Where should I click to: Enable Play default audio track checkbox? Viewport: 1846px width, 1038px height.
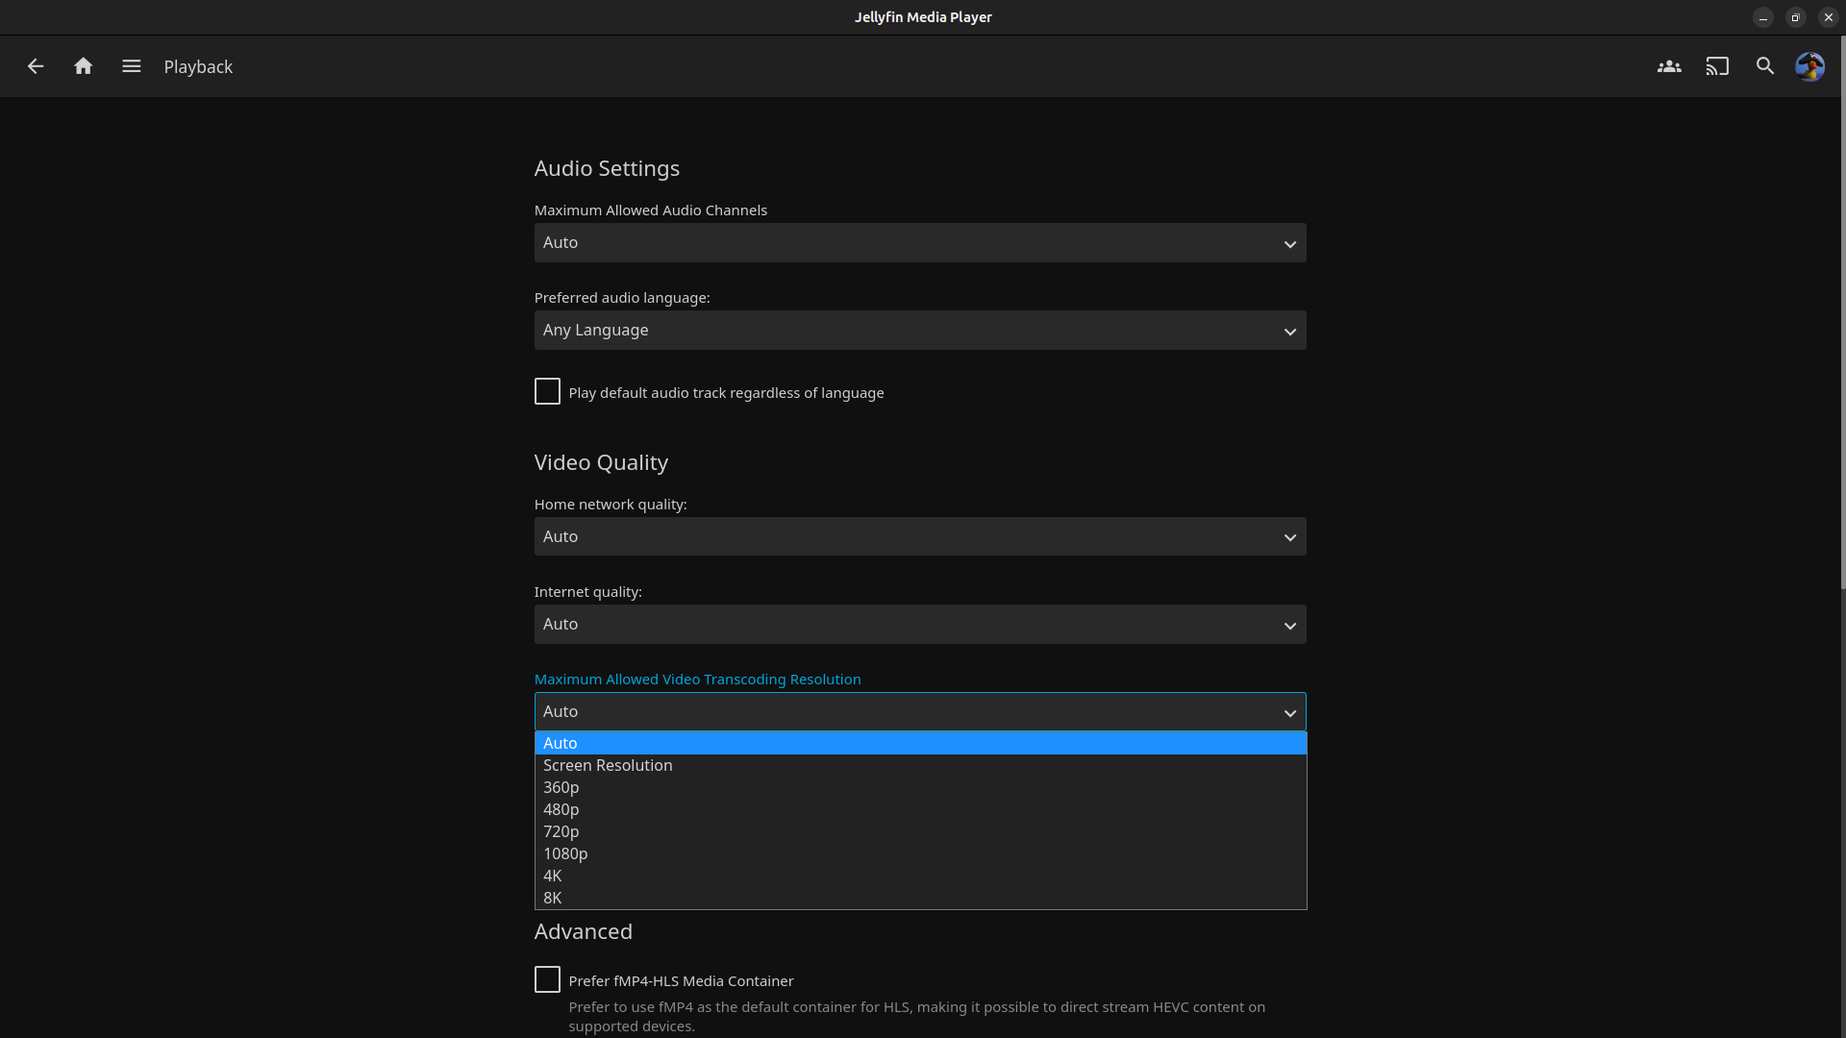[x=547, y=391]
